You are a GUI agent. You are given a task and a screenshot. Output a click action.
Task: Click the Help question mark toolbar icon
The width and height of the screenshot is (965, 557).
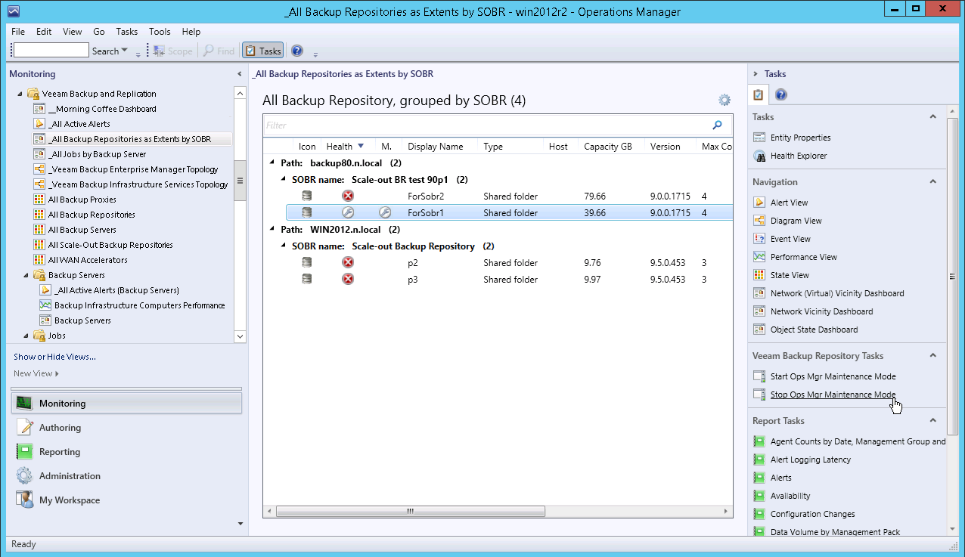click(x=297, y=51)
